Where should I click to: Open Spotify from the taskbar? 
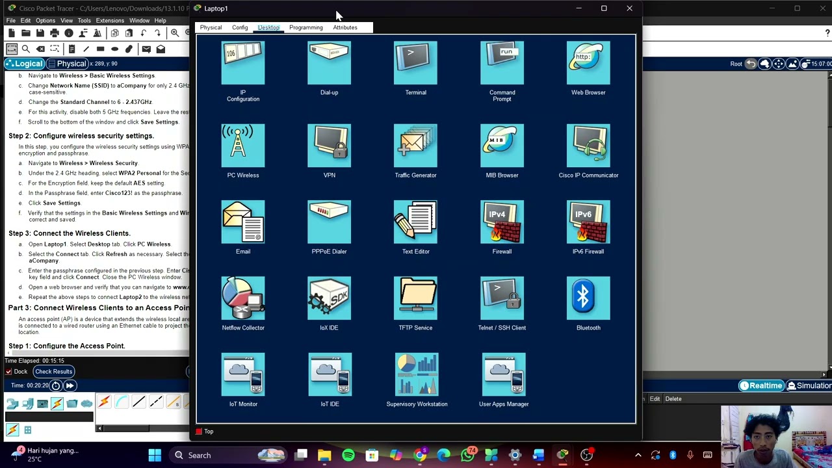tap(348, 455)
